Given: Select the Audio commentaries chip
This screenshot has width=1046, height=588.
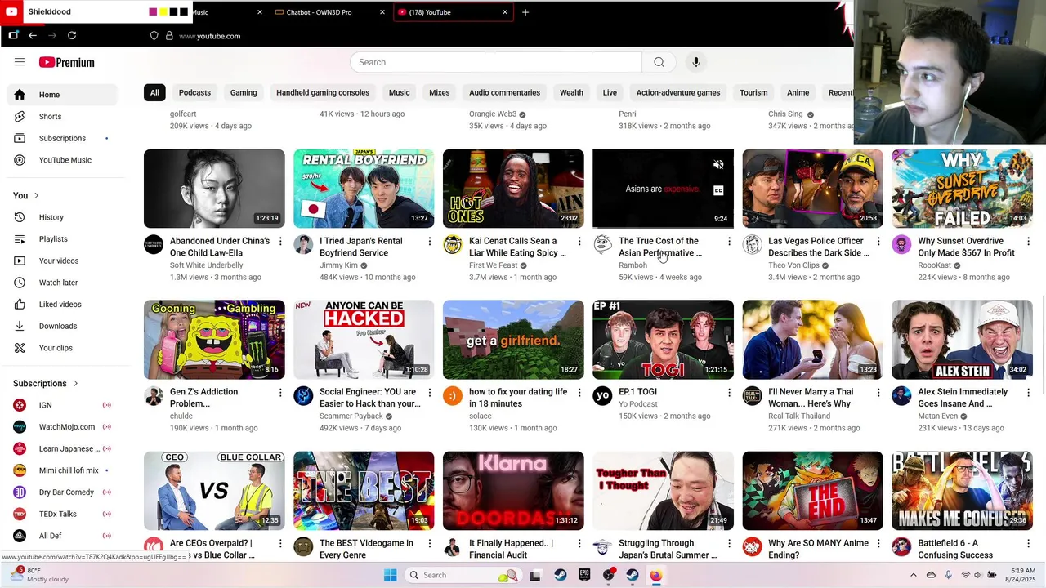Looking at the screenshot, I should click(x=504, y=92).
